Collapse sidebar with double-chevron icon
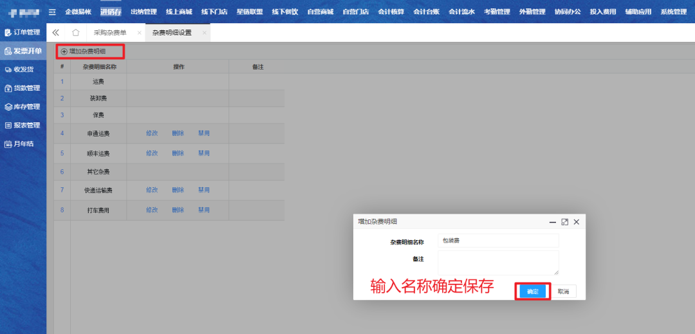This screenshot has height=334, width=695. coord(56,32)
